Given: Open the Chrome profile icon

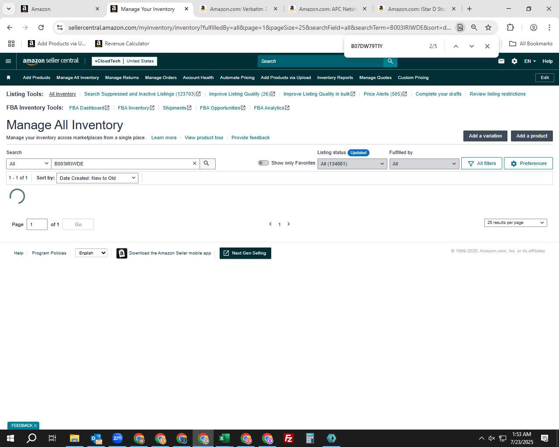Looking at the screenshot, I should [x=533, y=28].
